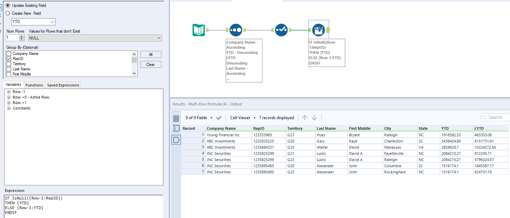Go to next record arrow in Results

(314, 118)
